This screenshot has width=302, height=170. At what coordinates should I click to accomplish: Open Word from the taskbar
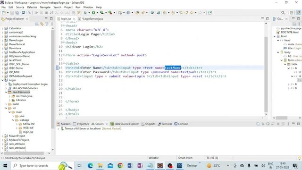pos(130,166)
